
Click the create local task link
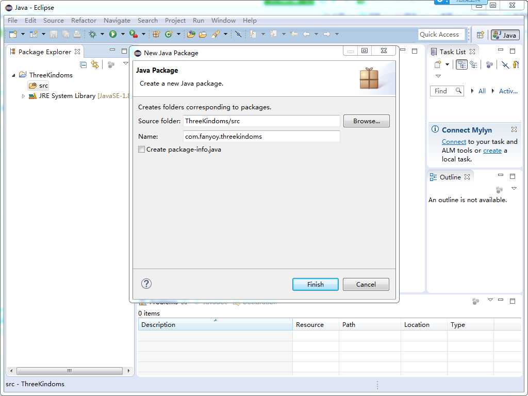(x=492, y=151)
